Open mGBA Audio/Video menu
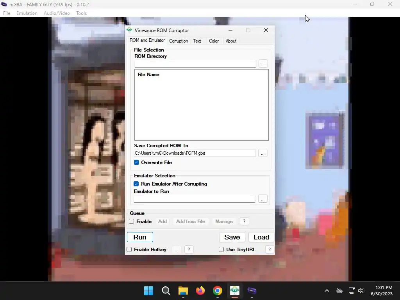The width and height of the screenshot is (400, 300). click(57, 13)
